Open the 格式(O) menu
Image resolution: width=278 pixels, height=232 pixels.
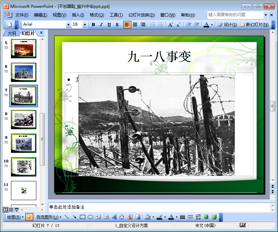(97, 15)
